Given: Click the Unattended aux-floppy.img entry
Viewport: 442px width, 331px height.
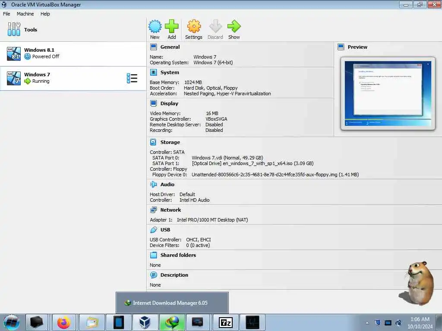Looking at the screenshot, I should 275,175.
